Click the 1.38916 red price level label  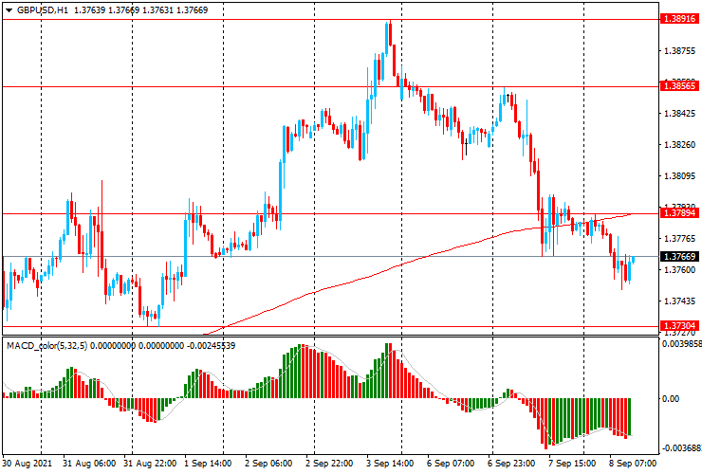(x=679, y=18)
